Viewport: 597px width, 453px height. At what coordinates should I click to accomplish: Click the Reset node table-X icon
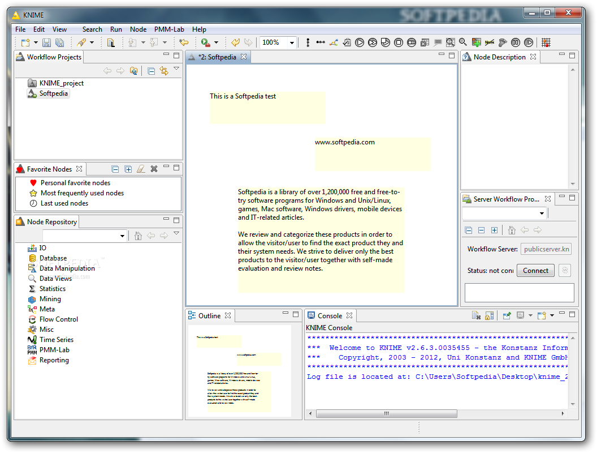pos(425,42)
